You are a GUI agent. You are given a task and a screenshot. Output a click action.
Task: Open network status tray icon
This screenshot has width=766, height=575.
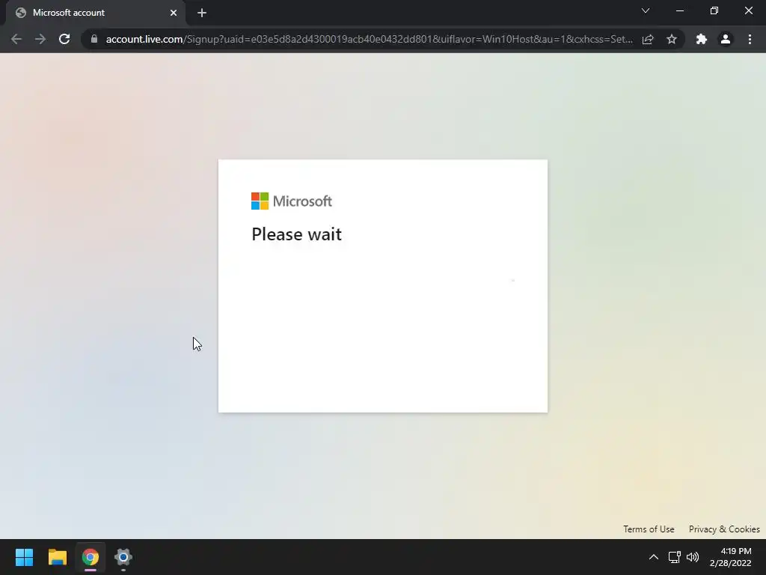[x=675, y=557]
